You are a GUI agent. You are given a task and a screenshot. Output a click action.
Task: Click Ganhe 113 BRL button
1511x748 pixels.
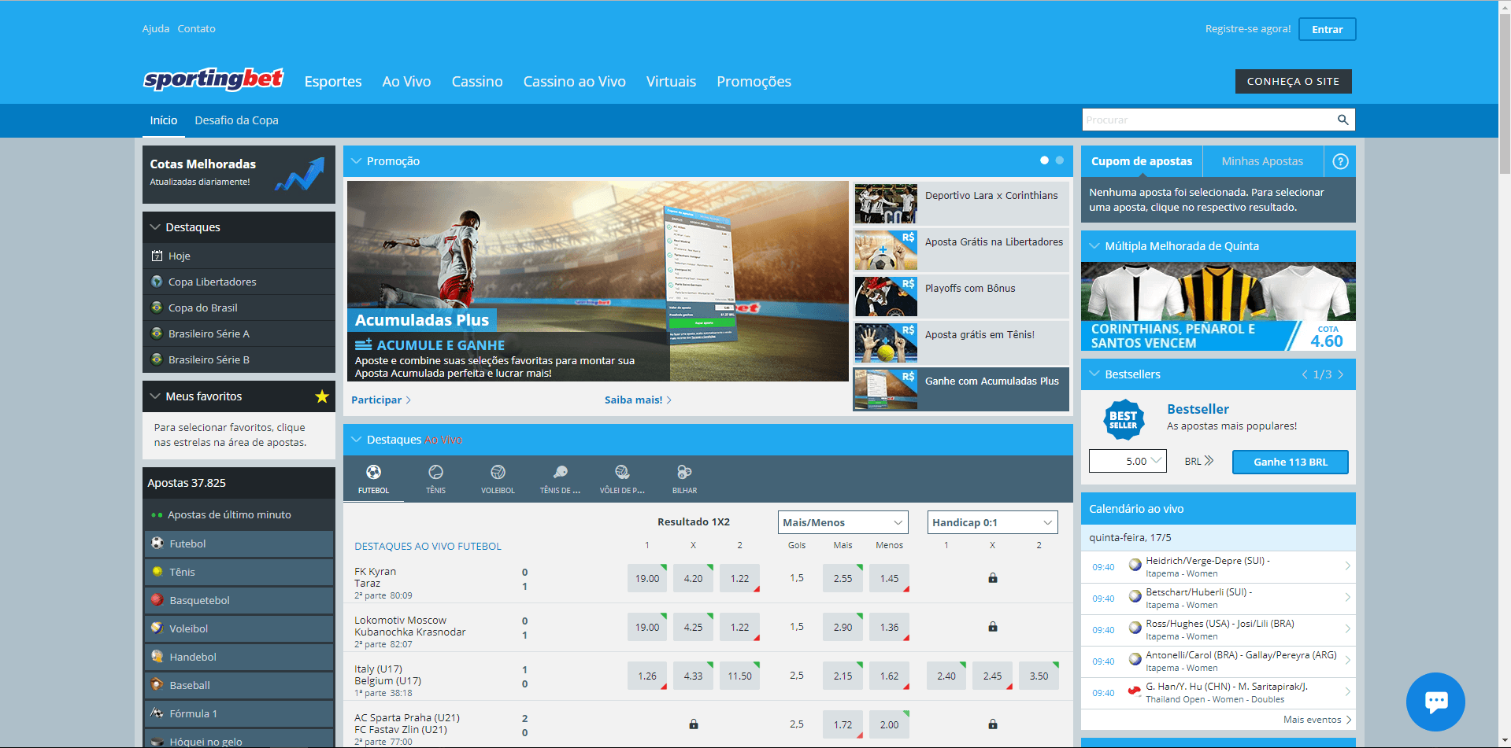point(1290,462)
